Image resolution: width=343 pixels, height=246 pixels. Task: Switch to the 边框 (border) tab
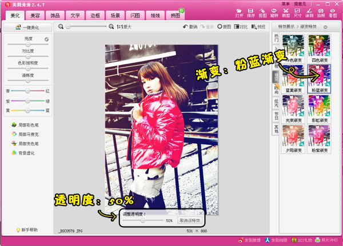click(98, 15)
